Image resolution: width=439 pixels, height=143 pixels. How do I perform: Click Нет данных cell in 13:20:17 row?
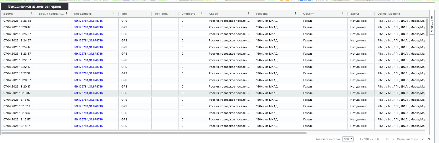[361, 86]
